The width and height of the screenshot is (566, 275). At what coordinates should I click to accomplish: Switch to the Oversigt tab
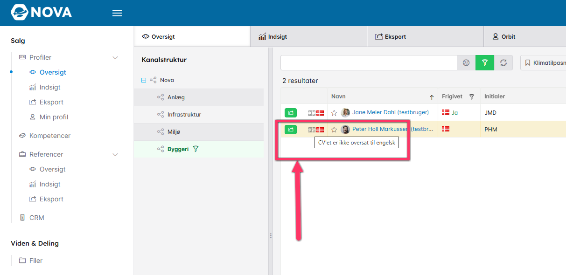[192, 36]
